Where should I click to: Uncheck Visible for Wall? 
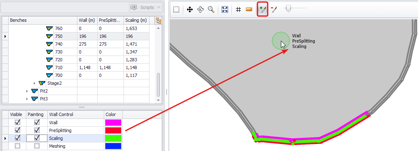[x=18, y=123]
